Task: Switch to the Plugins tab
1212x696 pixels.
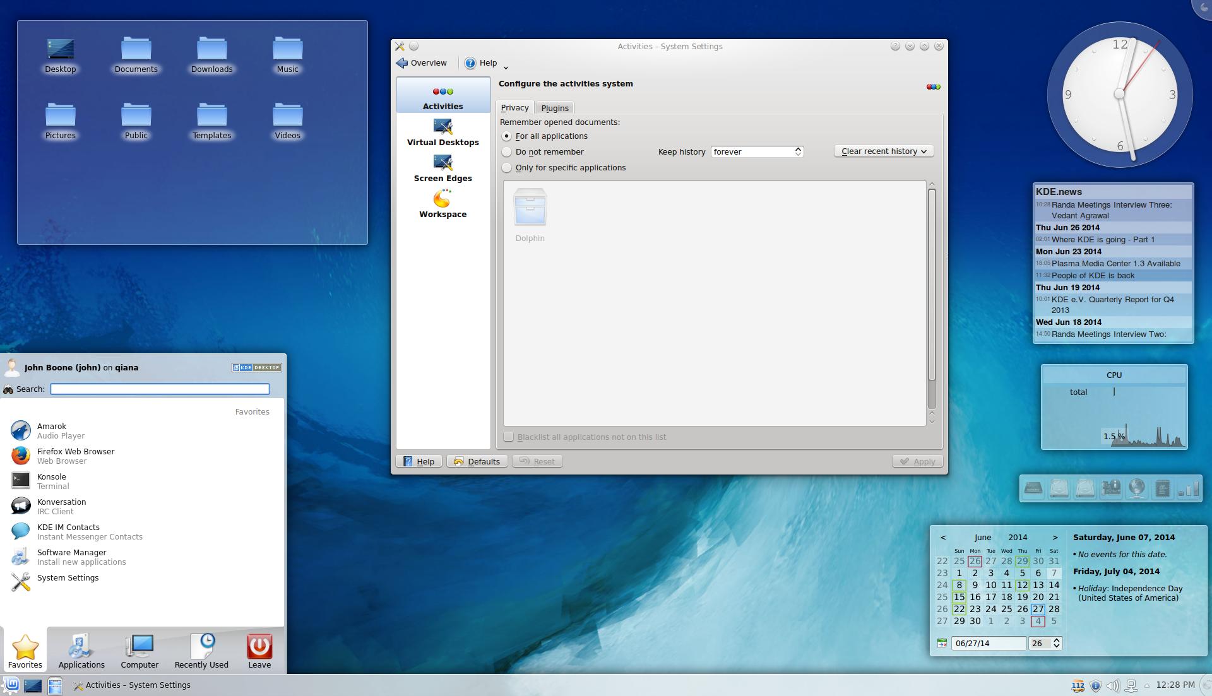Action: [x=555, y=108]
